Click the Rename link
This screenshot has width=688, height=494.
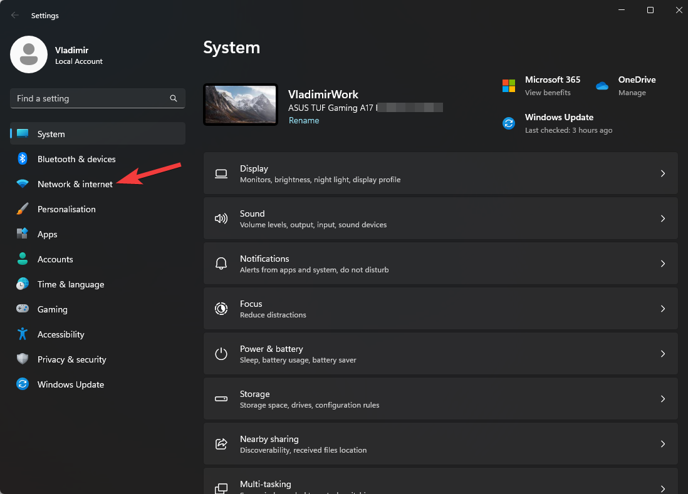tap(304, 120)
